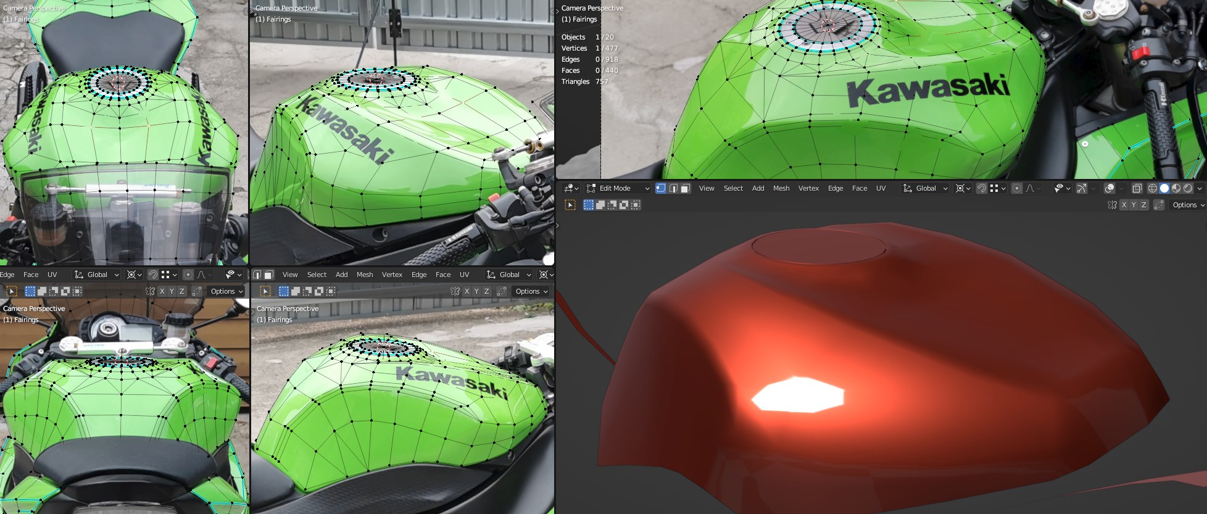Select the Select Box tool in right viewport

point(570,205)
